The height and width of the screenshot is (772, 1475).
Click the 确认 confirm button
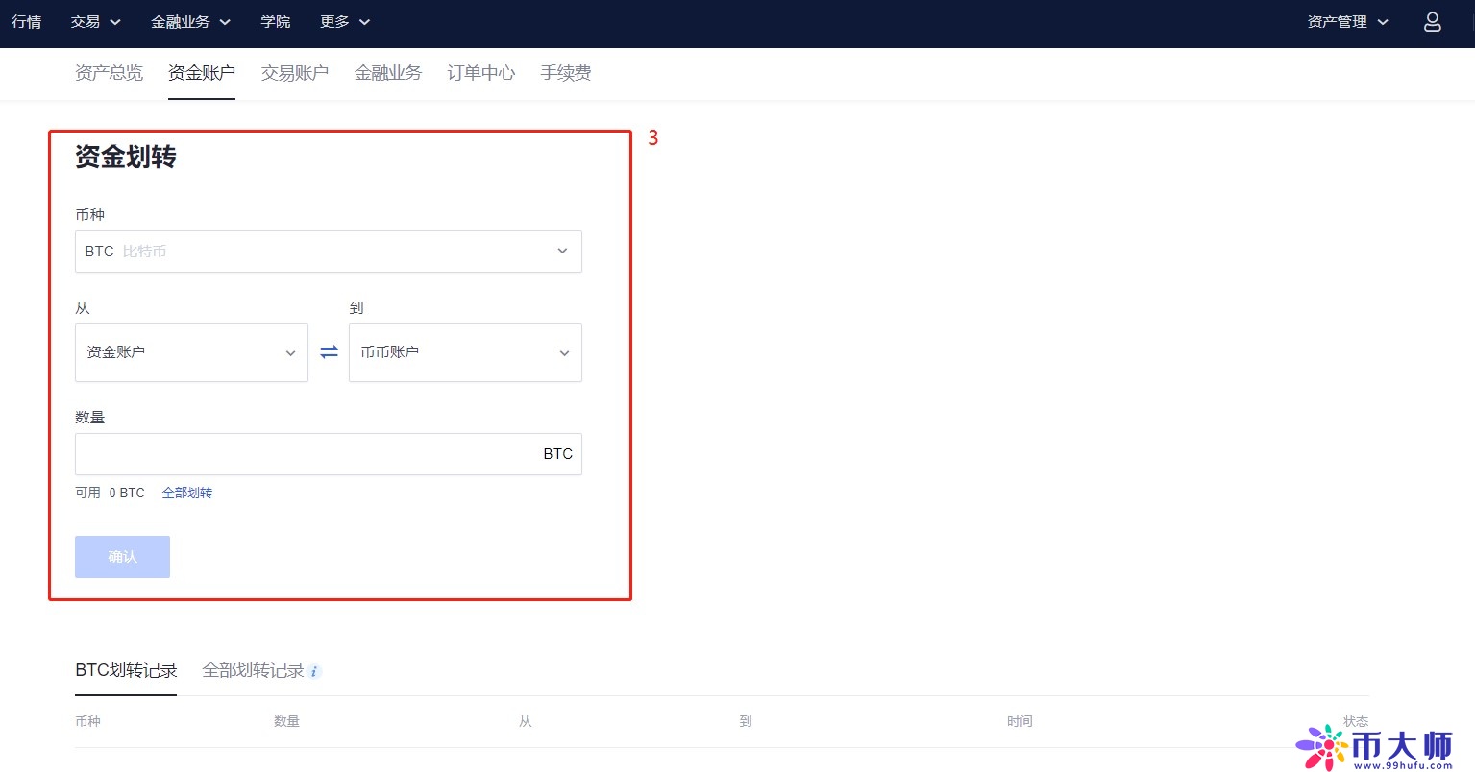click(x=122, y=556)
